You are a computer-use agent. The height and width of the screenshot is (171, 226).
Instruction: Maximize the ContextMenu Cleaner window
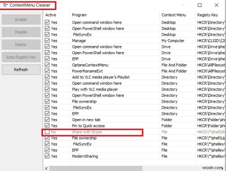click(200, 5)
